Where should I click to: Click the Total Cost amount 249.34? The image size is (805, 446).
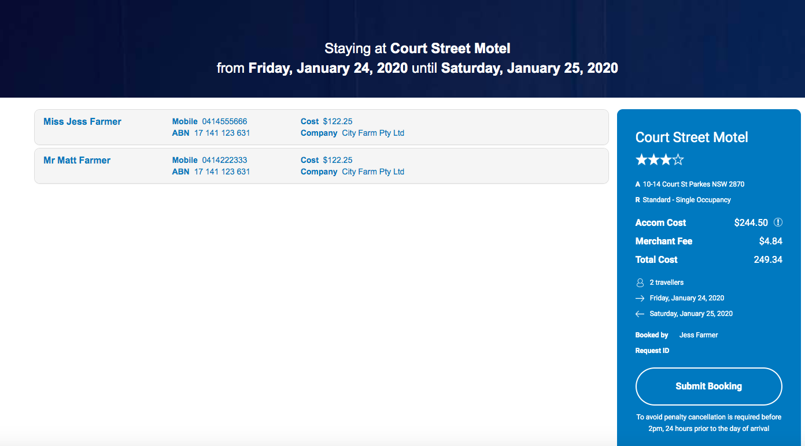[768, 259]
